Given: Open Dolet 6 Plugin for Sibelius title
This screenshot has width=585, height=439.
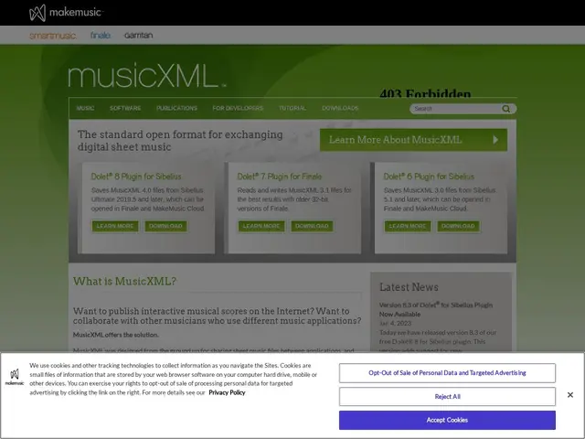Looking at the screenshot, I should (x=429, y=177).
